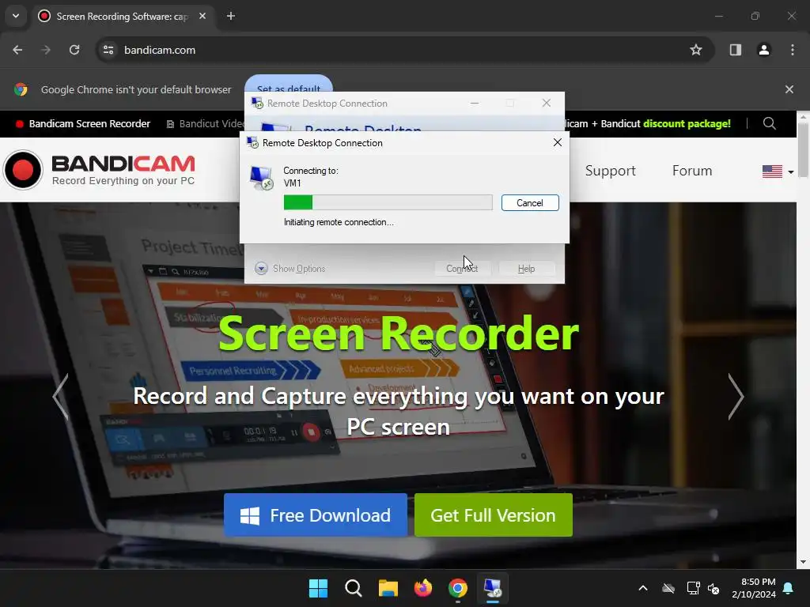This screenshot has height=607, width=810.
Task: Bookmark this page with the star icon
Action: click(x=696, y=50)
